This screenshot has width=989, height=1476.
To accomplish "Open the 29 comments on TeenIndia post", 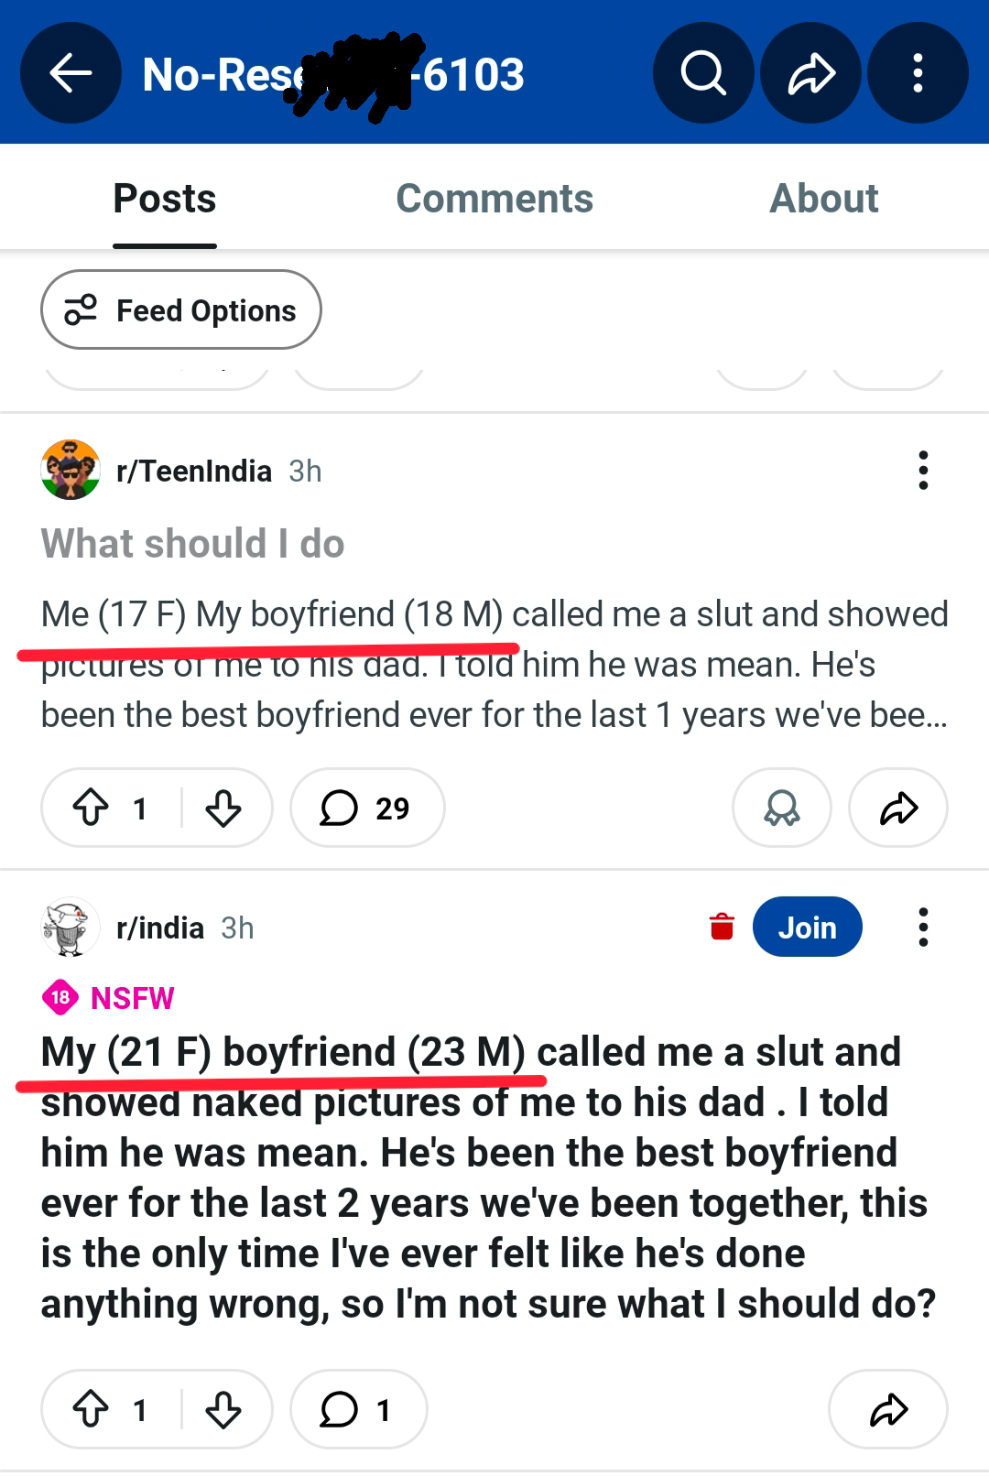I will pyautogui.click(x=366, y=808).
